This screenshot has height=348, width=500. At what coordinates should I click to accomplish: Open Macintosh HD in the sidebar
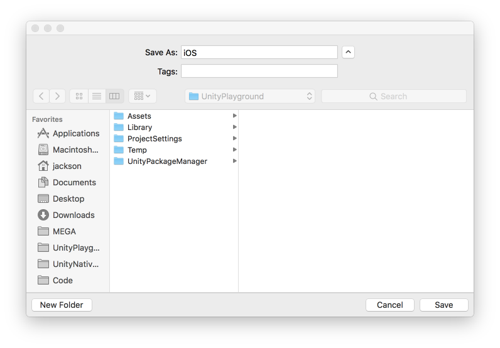pyautogui.click(x=68, y=150)
